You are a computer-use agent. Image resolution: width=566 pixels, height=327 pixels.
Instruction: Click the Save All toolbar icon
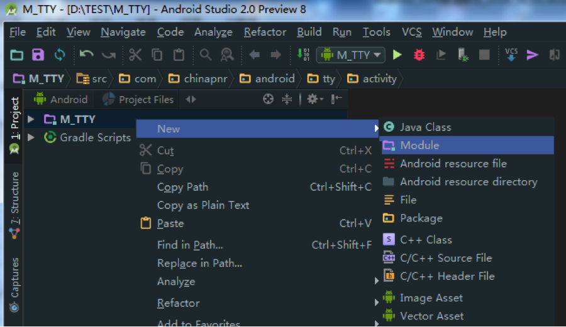[x=38, y=55]
